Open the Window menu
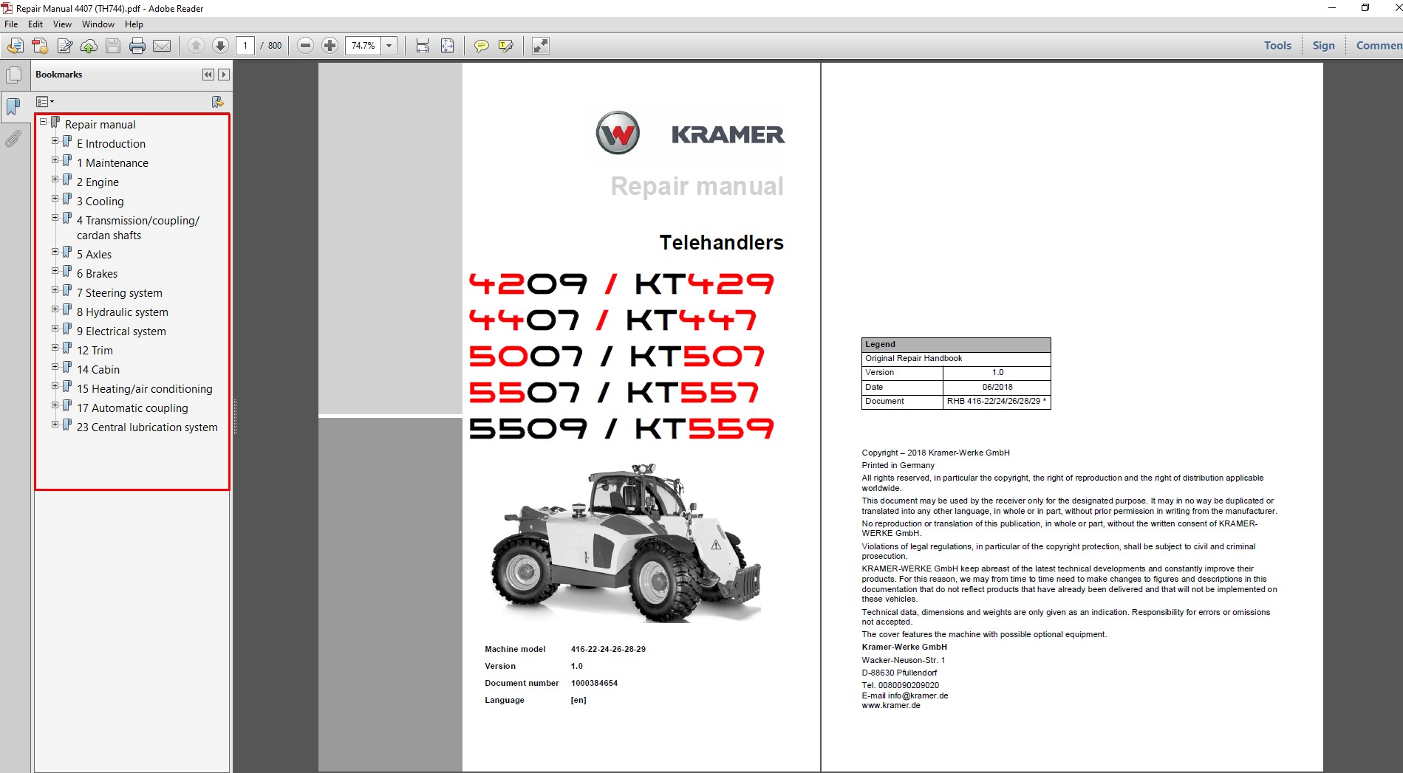The image size is (1403, 773). [98, 24]
